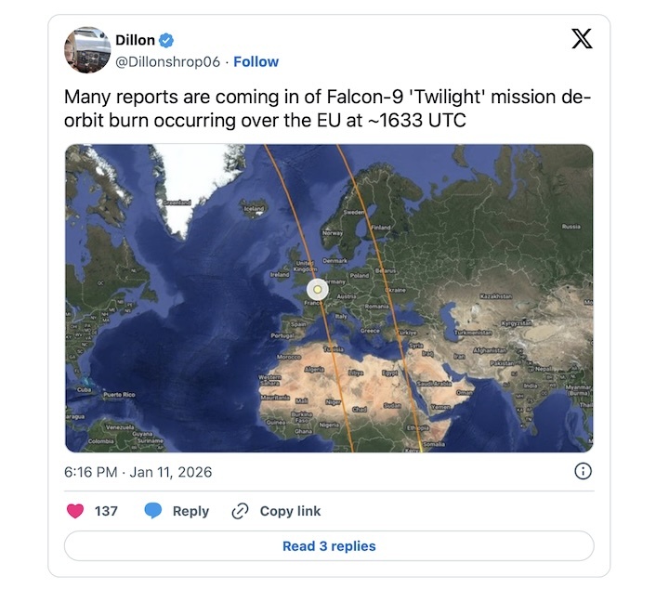The image size is (669, 589).
Task: Click the "Algeria" label on the map
Action: point(314,368)
